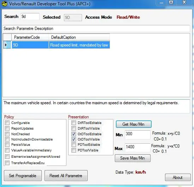Click the ParameterCode column header
The height and width of the screenshot is (187, 194).
point(30,37)
